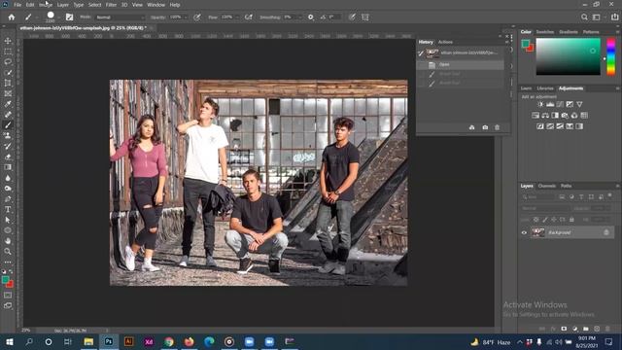This screenshot has height=350, width=622.
Task: Select the Lasso tool
Action: click(x=8, y=62)
